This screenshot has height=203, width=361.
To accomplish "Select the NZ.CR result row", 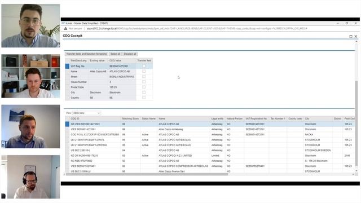I will (x=210, y=156).
